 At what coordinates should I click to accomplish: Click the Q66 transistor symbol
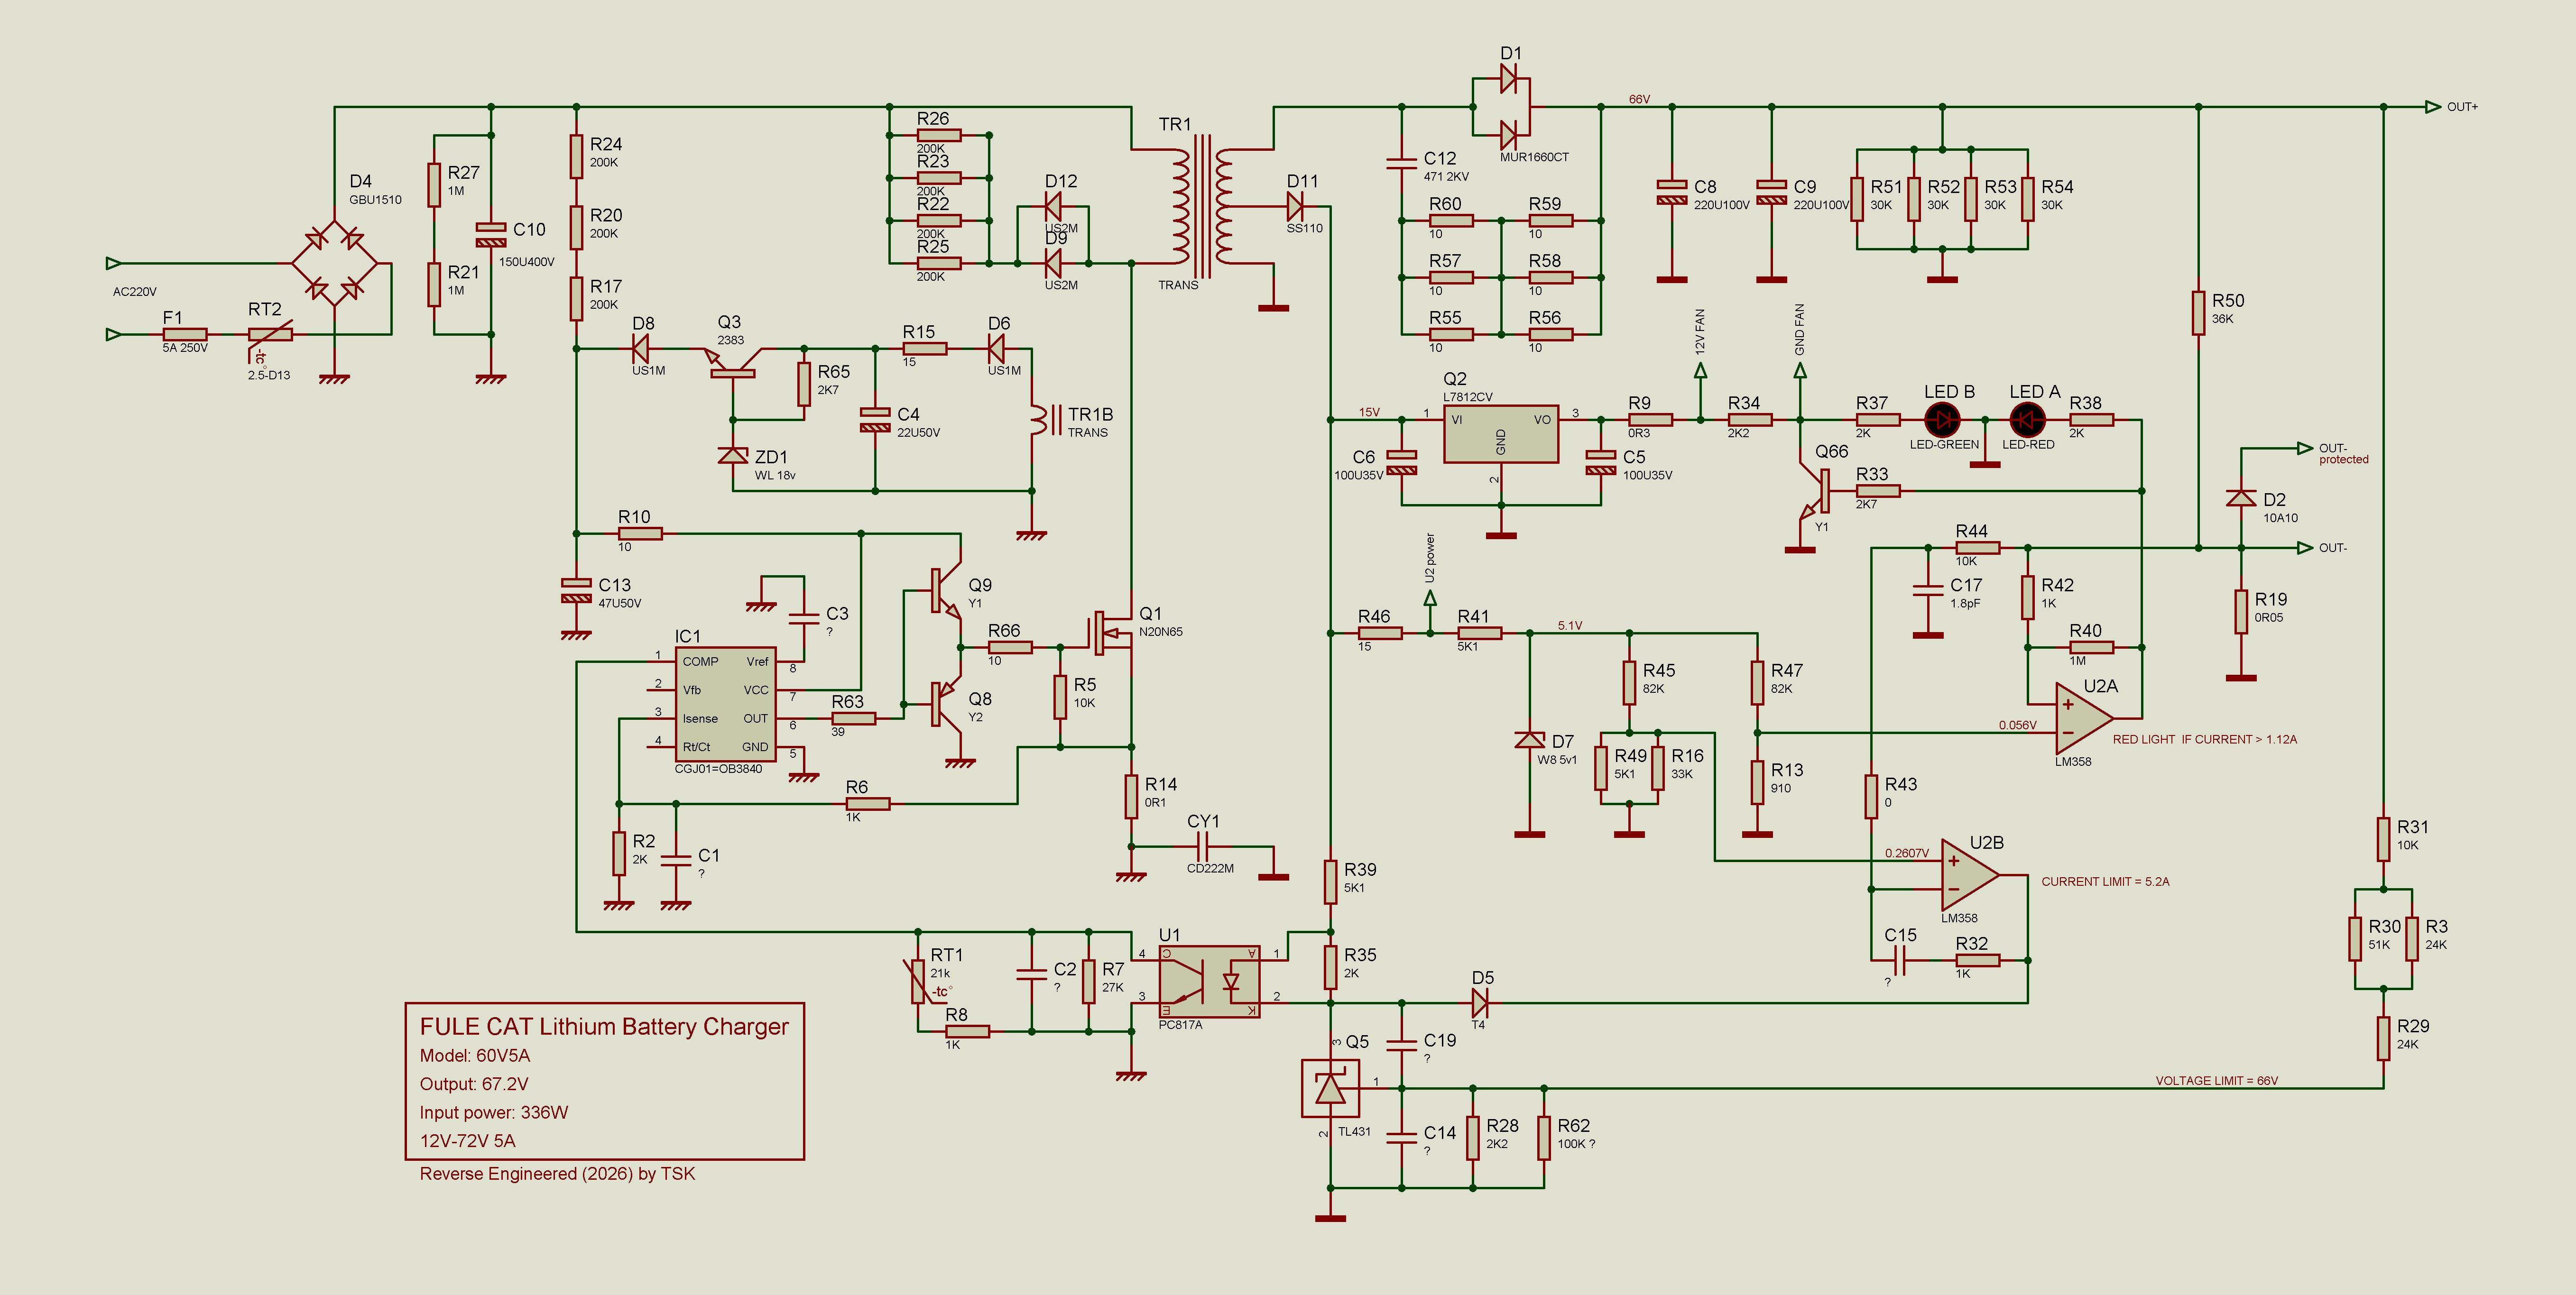(1815, 491)
